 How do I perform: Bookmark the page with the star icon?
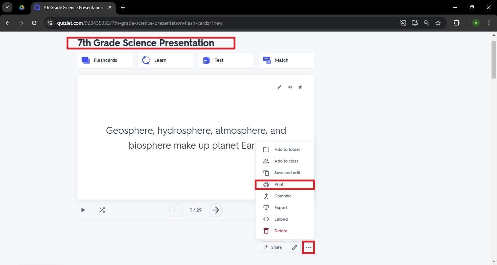point(438,23)
